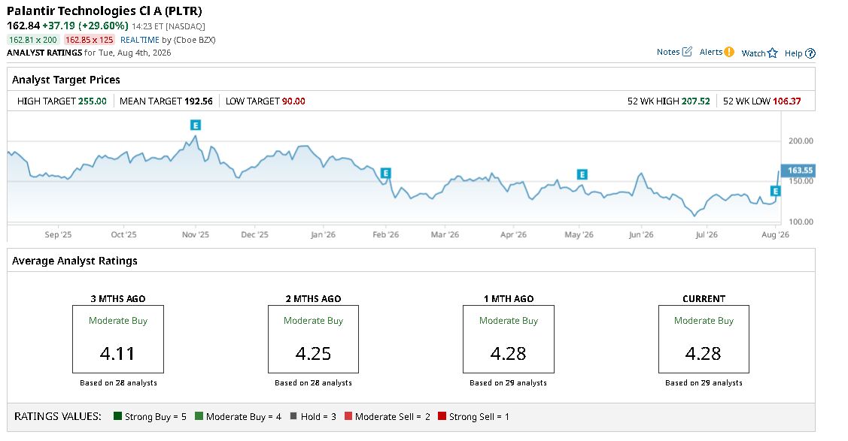This screenshot has height=441, width=848.
Task: Select the August earnings E marker
Action: 776,191
